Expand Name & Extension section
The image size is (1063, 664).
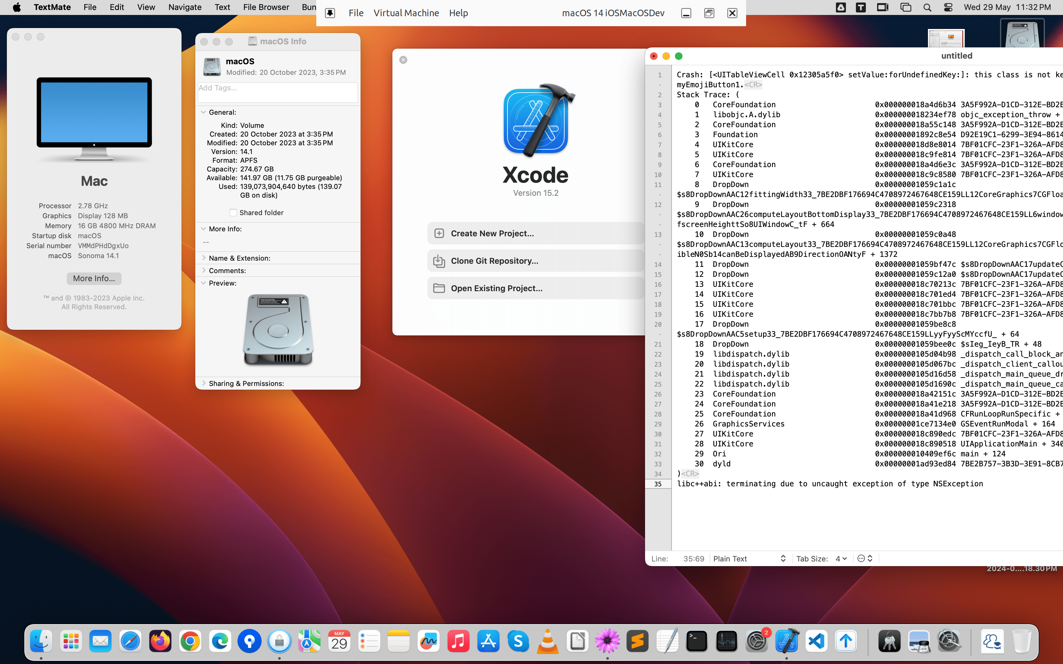203,258
